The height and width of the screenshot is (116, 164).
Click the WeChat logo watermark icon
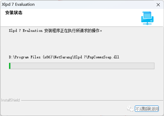tap(130, 109)
